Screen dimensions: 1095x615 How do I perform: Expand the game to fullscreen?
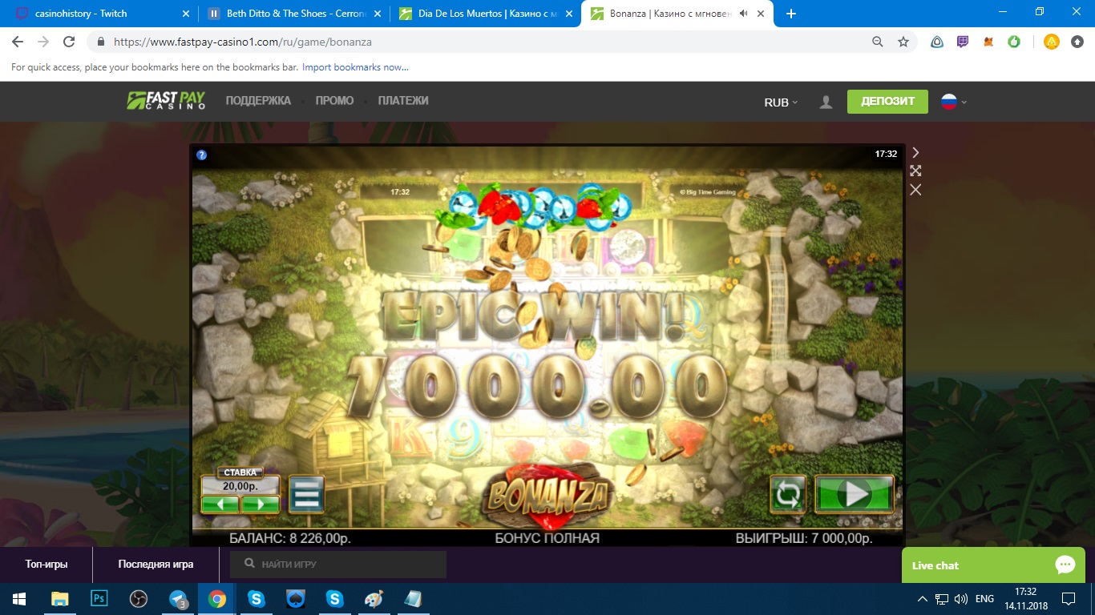915,171
